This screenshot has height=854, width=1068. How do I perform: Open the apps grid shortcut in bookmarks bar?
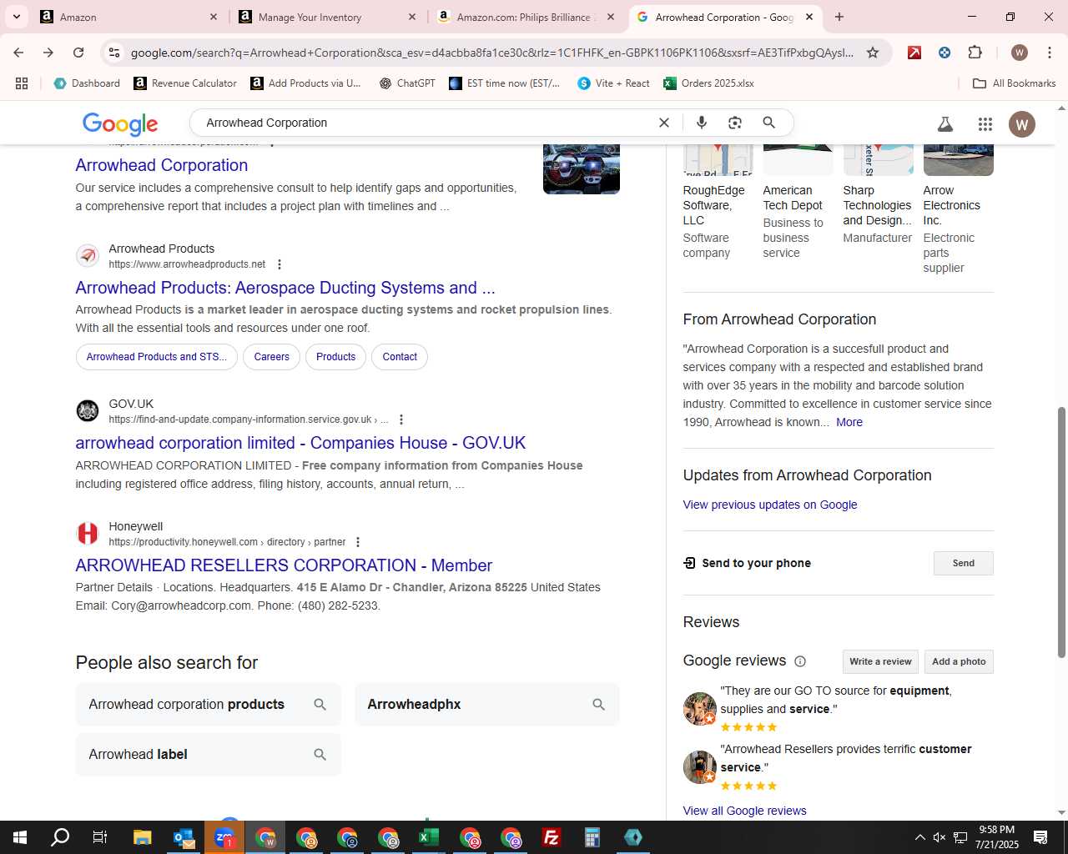22,83
